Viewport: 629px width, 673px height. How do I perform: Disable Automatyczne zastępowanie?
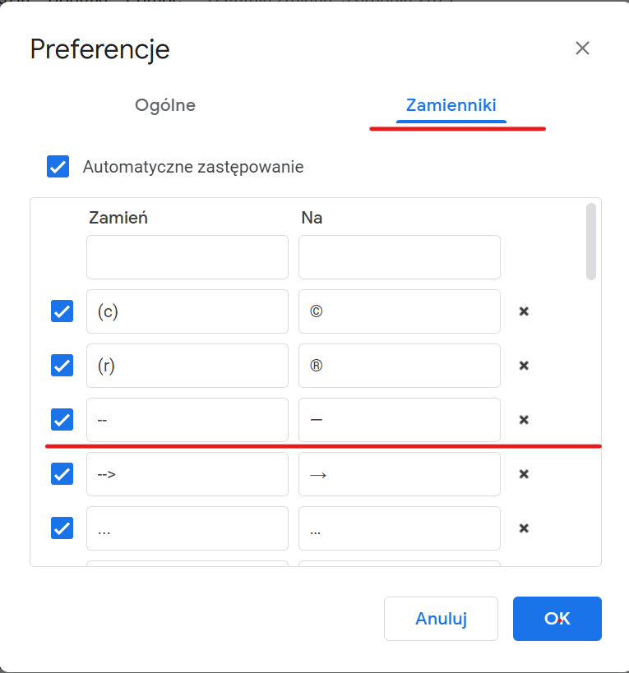[58, 167]
